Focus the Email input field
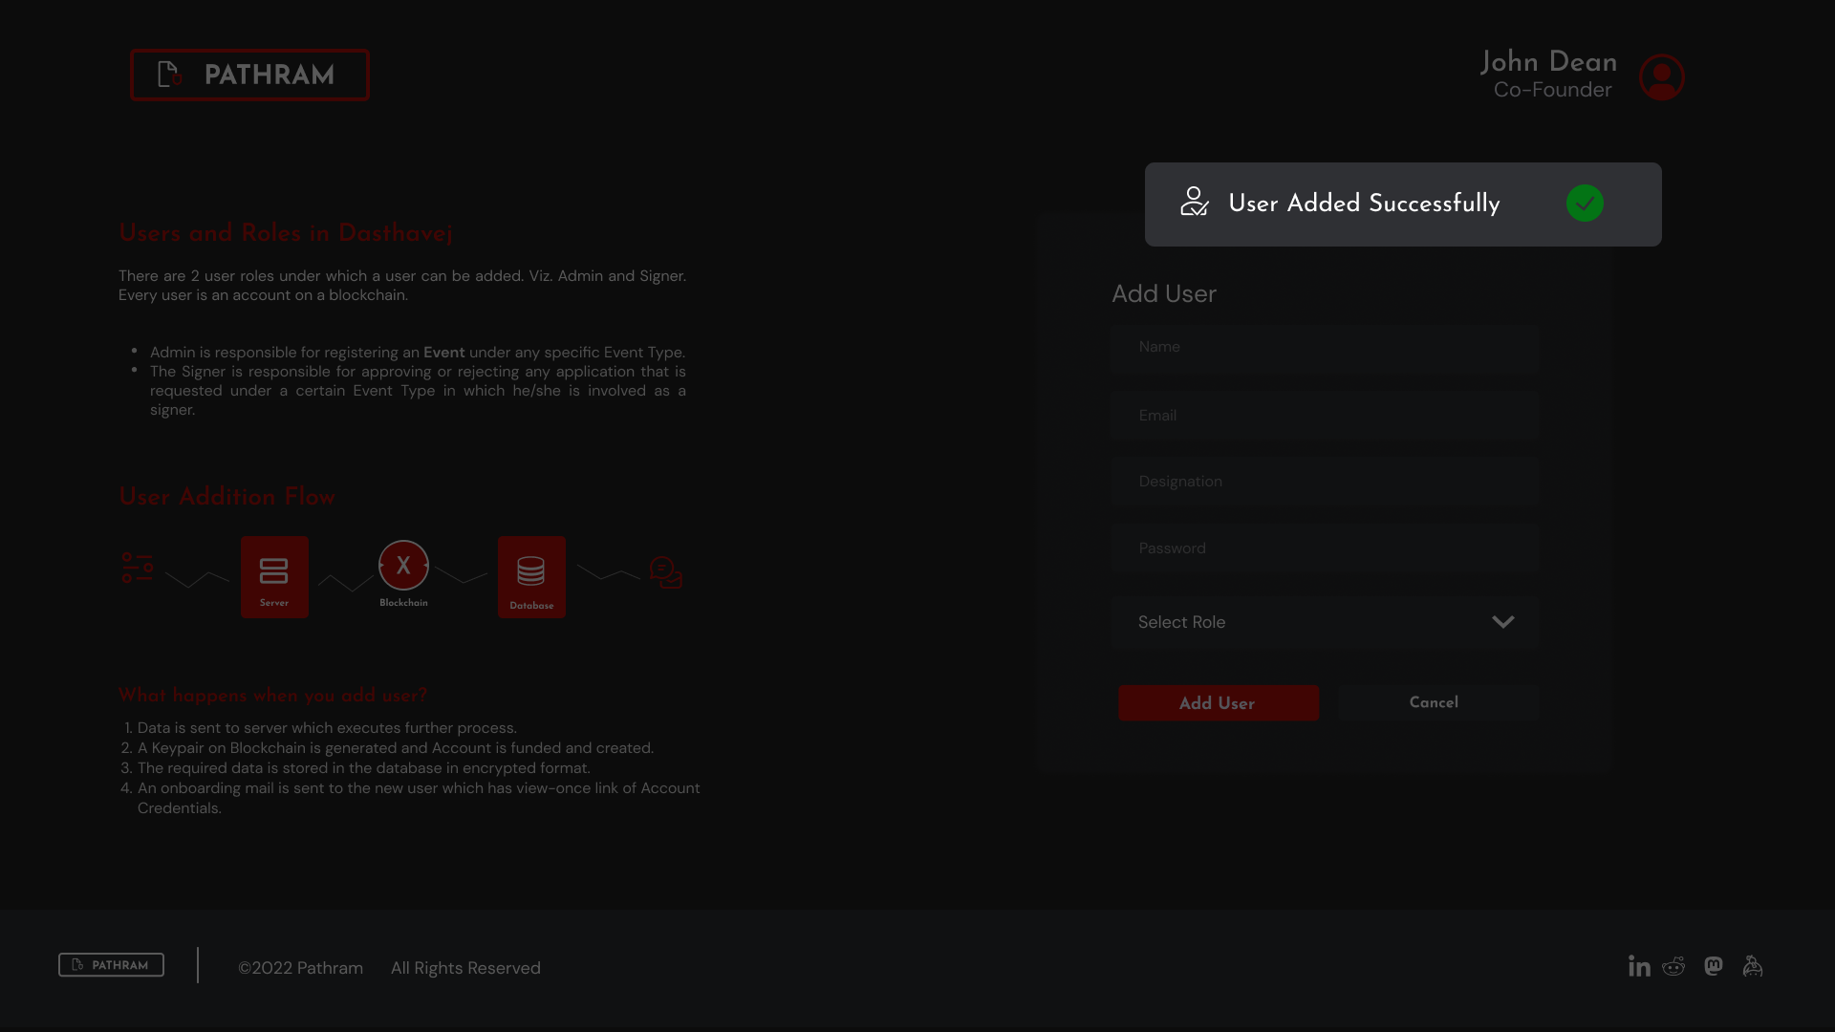The height and width of the screenshot is (1032, 1835). (1324, 416)
